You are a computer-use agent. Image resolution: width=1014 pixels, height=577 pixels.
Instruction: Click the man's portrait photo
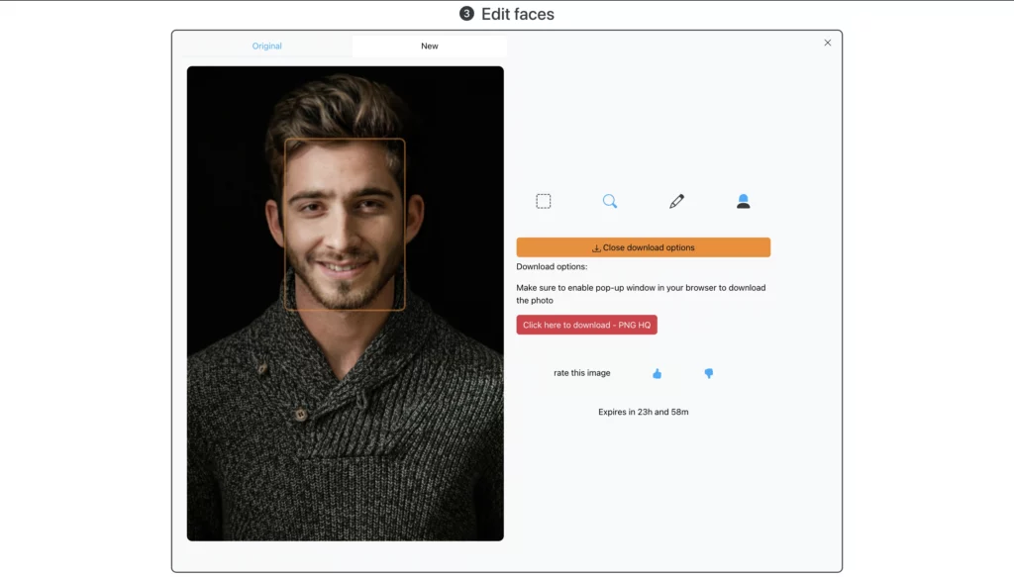346,302
